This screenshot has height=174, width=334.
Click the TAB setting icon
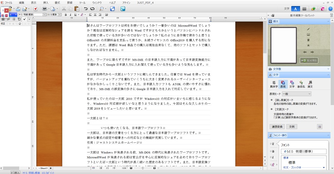click(x=106, y=15)
